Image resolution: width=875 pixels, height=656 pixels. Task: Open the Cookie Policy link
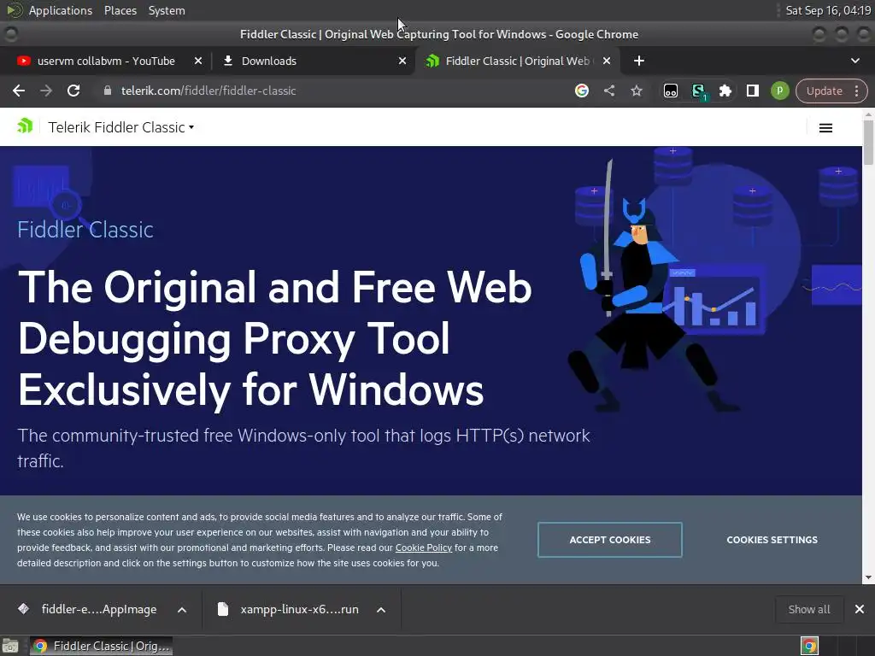click(x=424, y=548)
